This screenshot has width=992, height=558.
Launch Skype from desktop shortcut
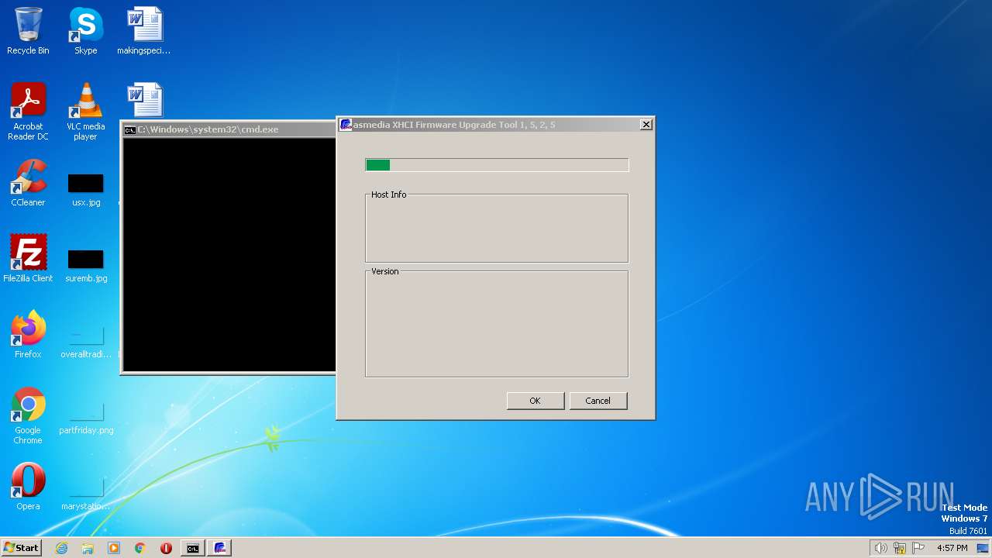click(85, 31)
